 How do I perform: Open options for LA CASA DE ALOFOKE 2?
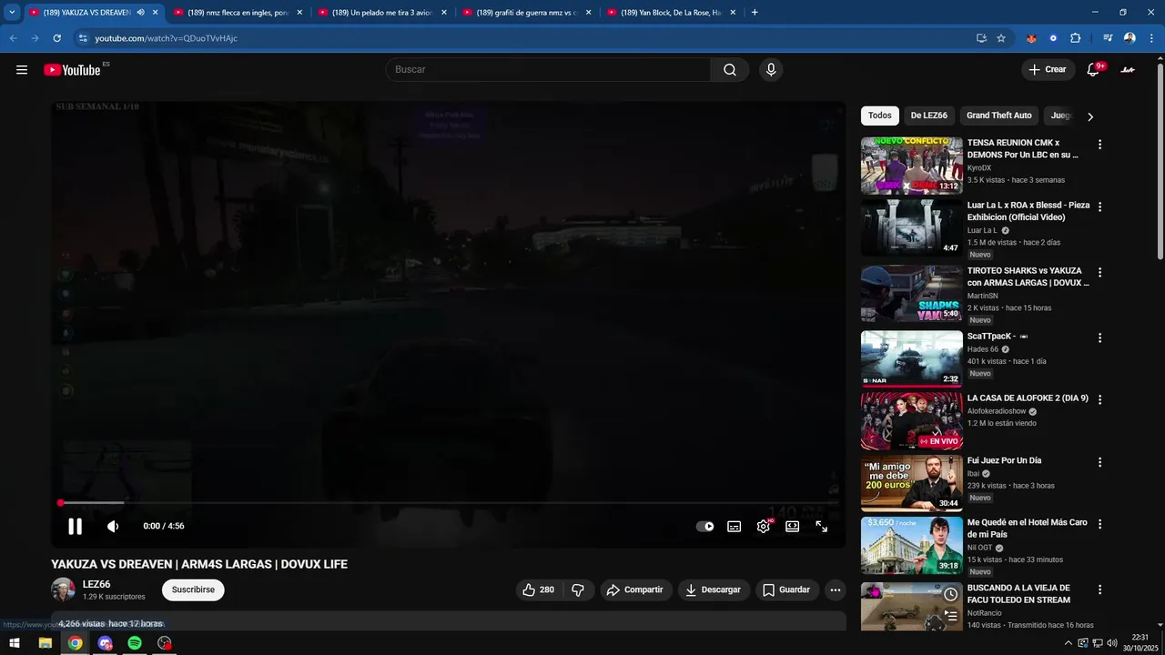click(x=1099, y=400)
